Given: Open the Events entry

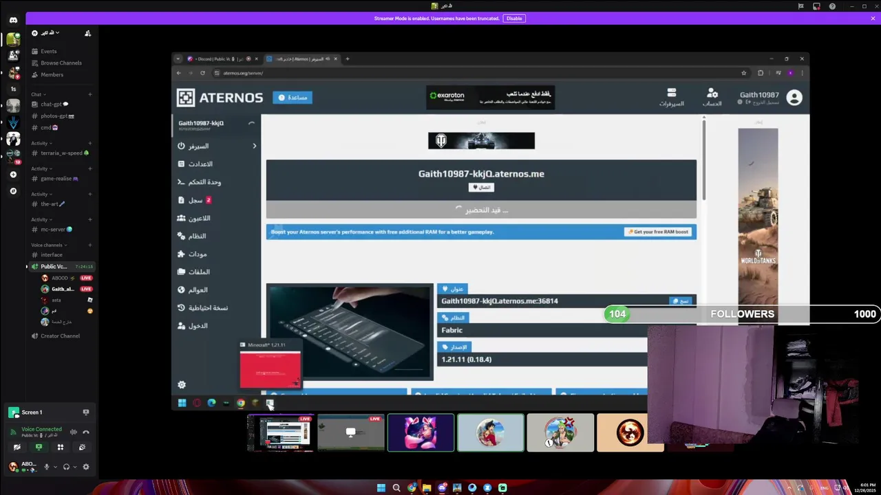Looking at the screenshot, I should pos(61,52).
